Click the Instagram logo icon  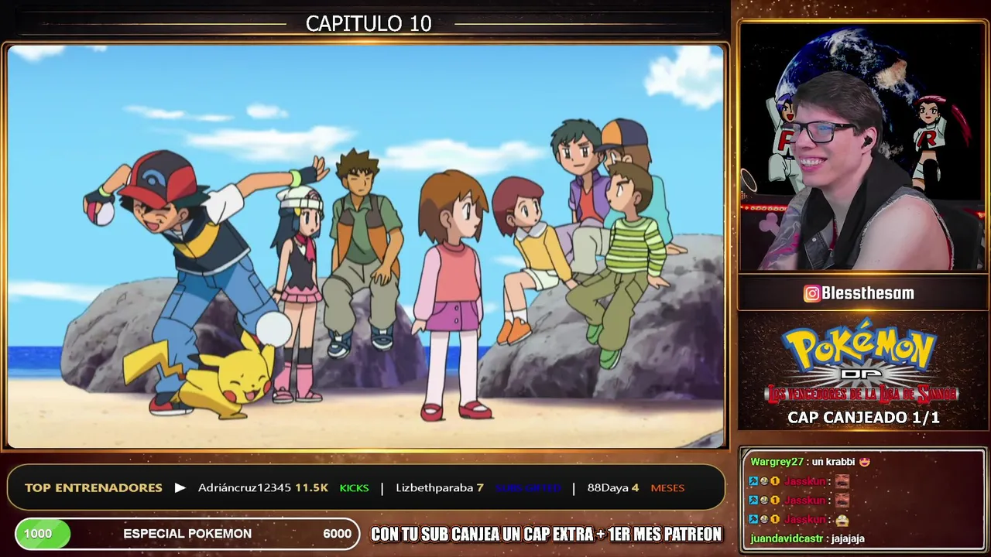click(x=811, y=293)
